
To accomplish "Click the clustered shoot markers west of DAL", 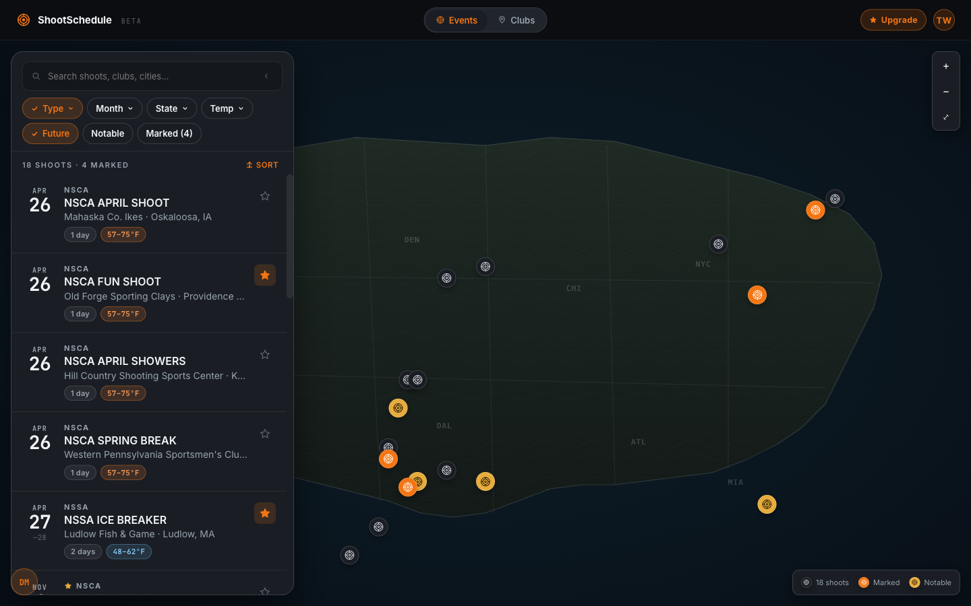I will (x=412, y=379).
